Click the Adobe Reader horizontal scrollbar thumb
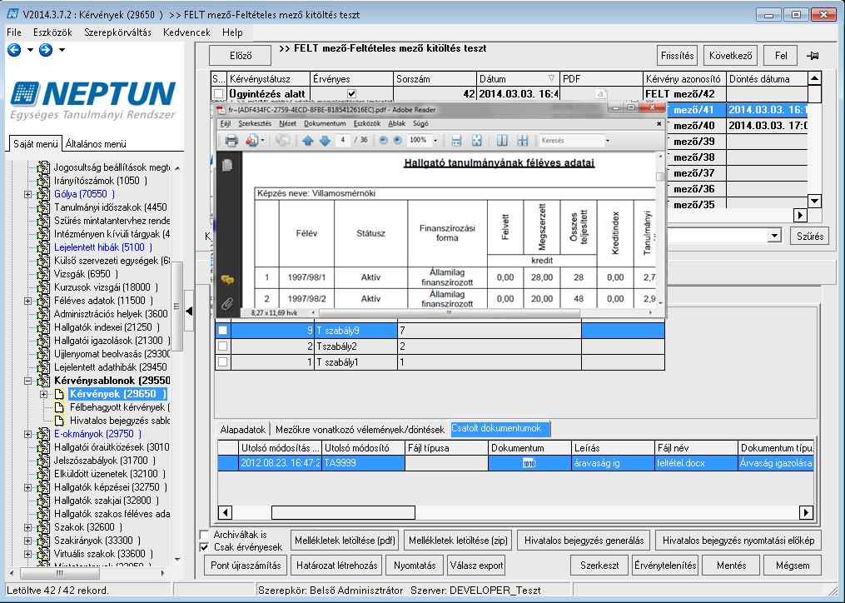 click(x=449, y=312)
